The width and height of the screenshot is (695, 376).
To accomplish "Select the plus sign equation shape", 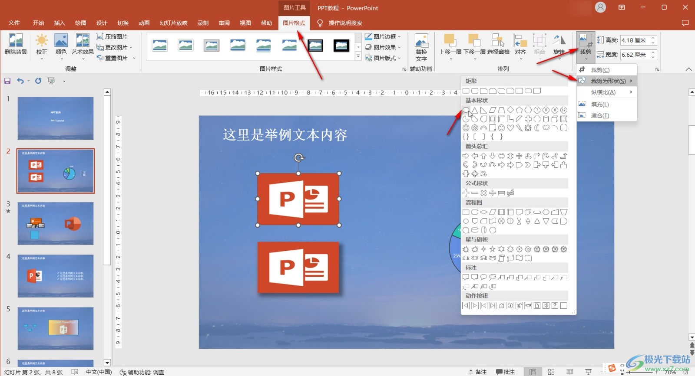I will [x=466, y=193].
